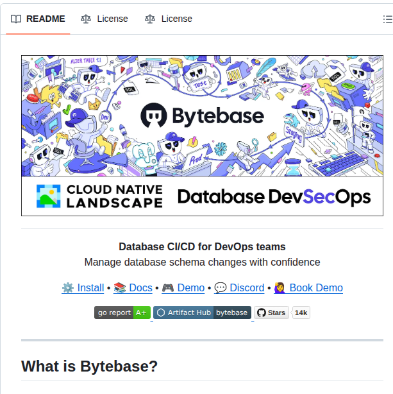The height and width of the screenshot is (394, 393).
Task: Open the Book Demo link
Action: 308,287
